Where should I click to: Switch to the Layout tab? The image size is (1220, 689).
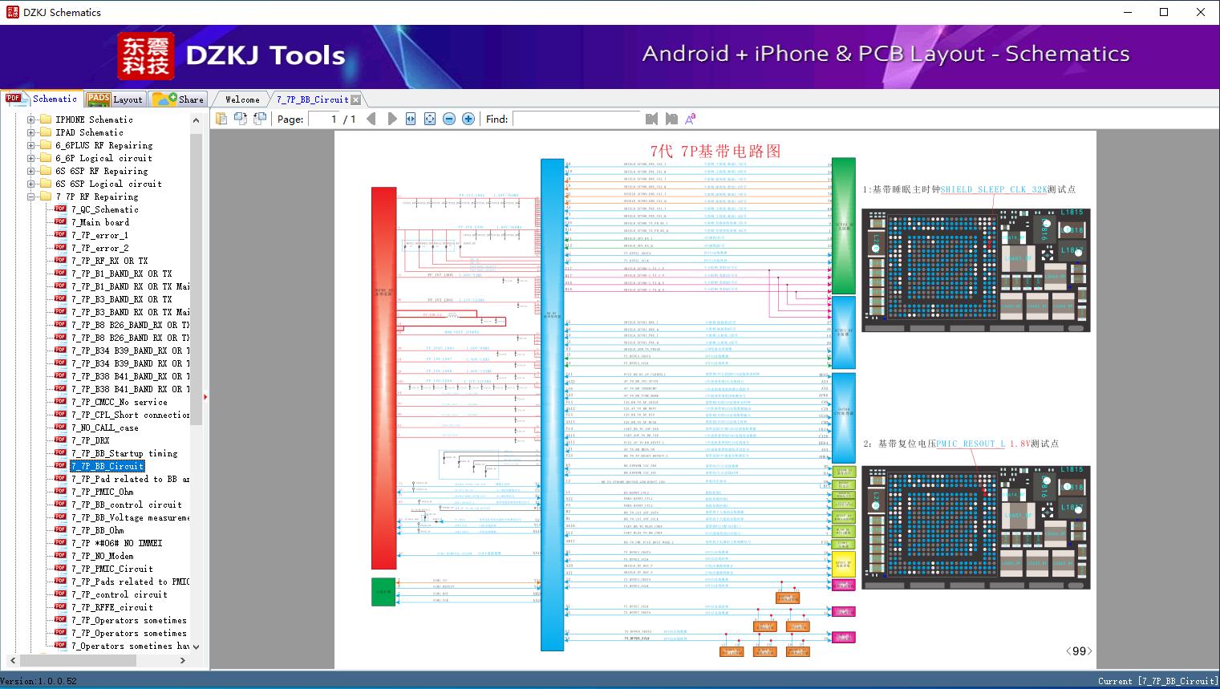115,99
